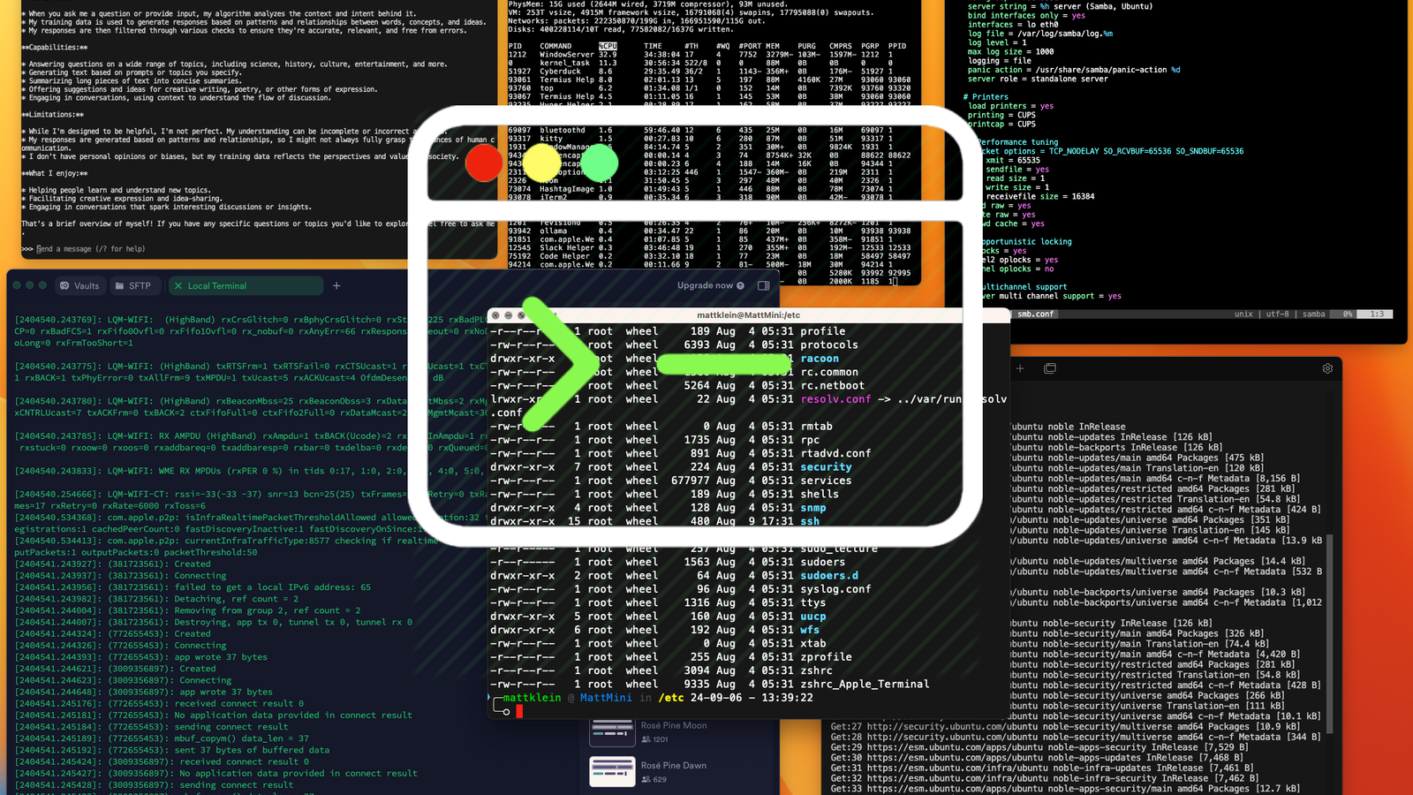This screenshot has height=795, width=1413.
Task: Click the 'snmp' directory entry
Action: click(x=813, y=508)
